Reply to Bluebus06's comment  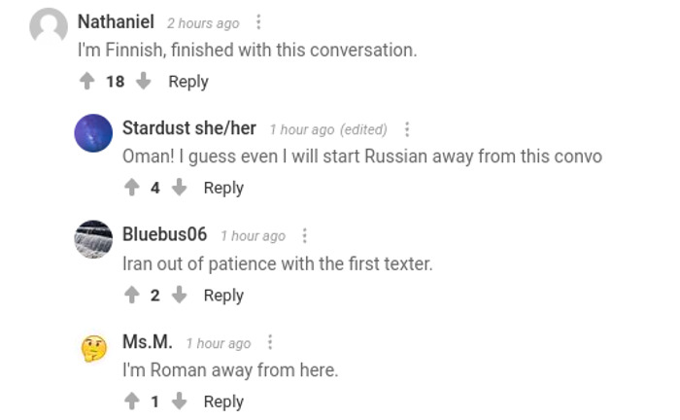223,295
